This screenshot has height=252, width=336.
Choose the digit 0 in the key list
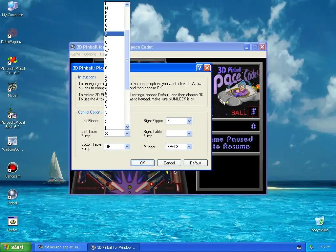tap(115, 68)
